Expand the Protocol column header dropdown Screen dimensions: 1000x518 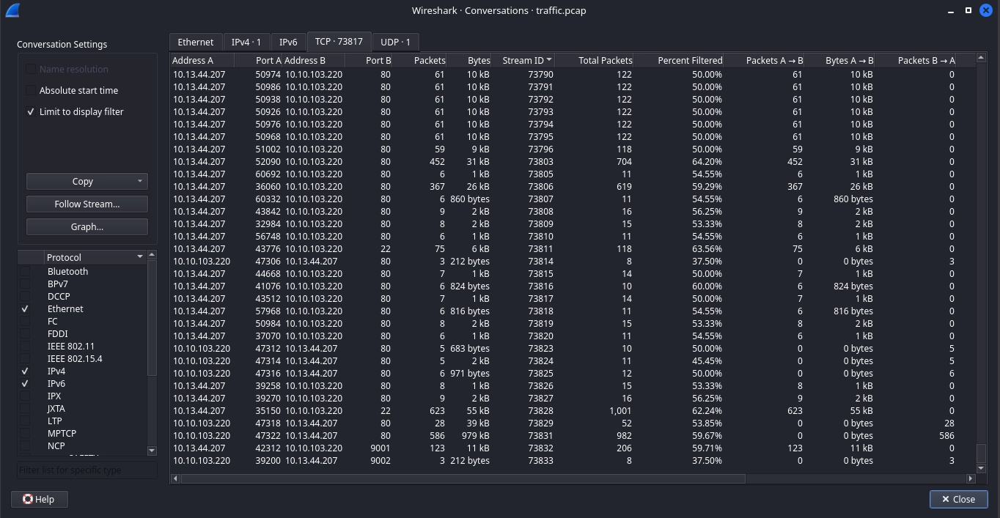139,257
